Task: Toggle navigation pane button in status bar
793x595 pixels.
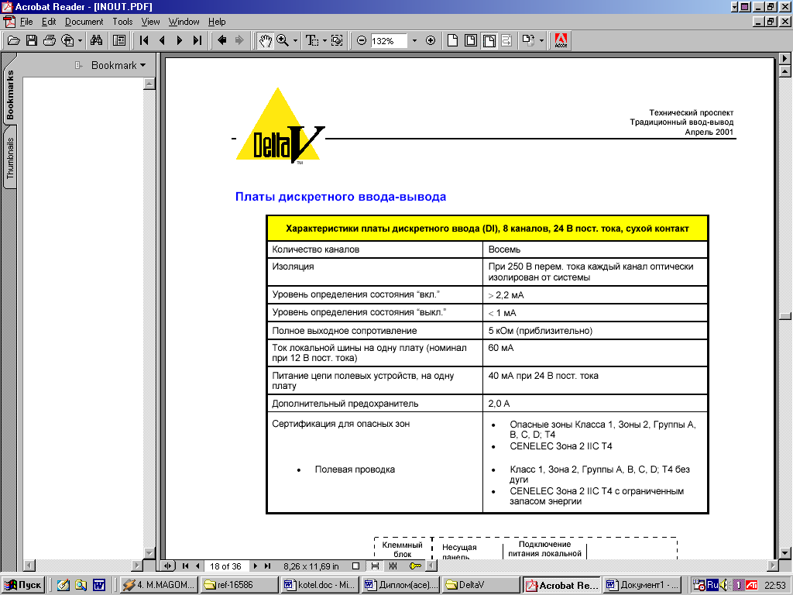Action: [x=168, y=566]
